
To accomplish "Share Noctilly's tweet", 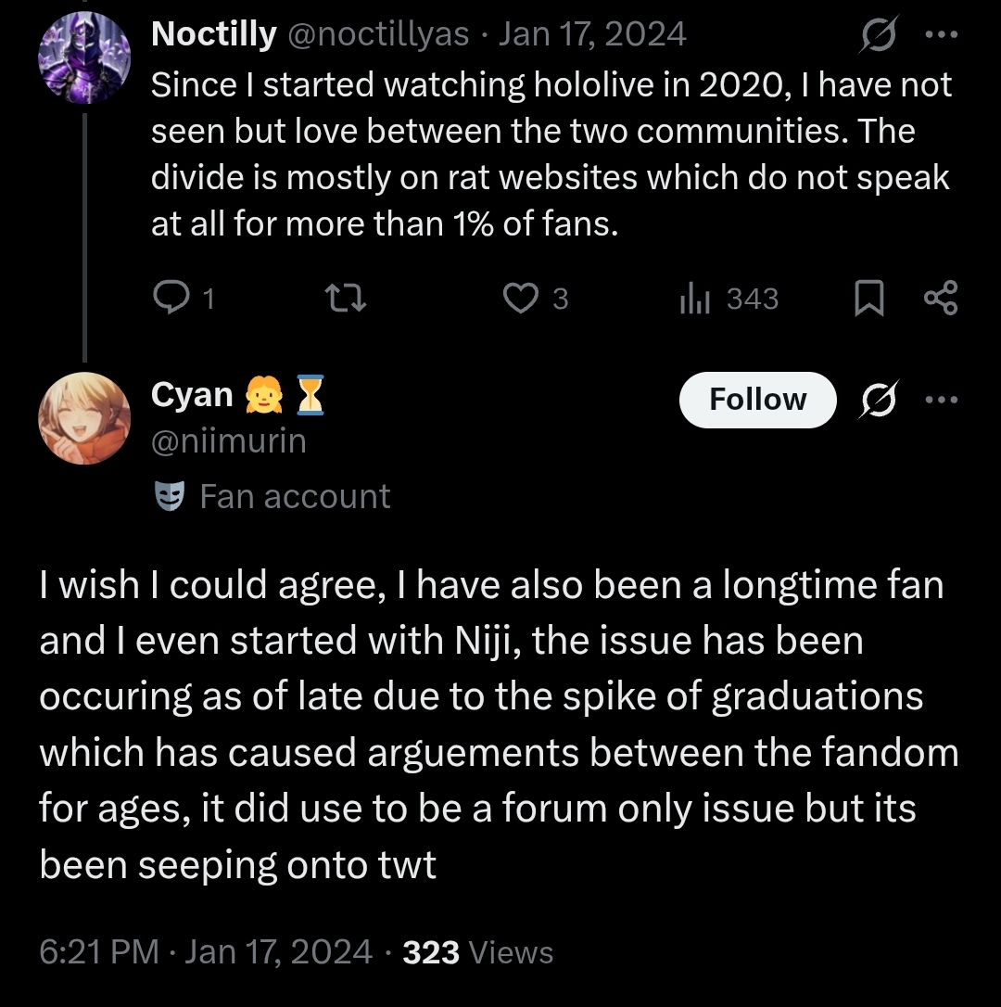I will [x=942, y=298].
